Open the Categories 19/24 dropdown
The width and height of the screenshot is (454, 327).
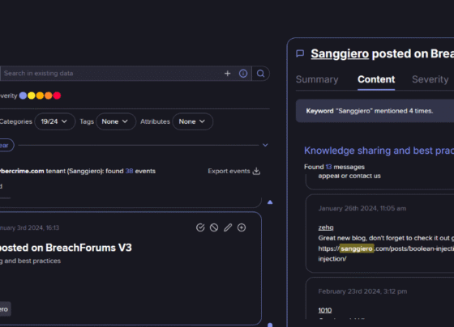click(55, 121)
